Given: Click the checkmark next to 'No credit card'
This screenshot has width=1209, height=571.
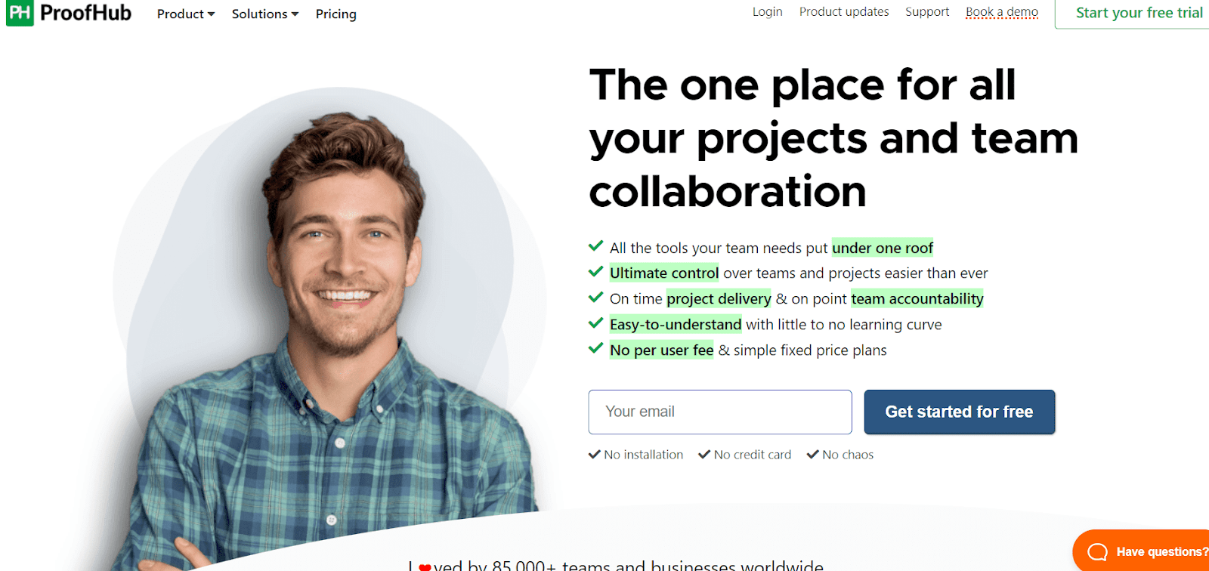Looking at the screenshot, I should [x=704, y=454].
